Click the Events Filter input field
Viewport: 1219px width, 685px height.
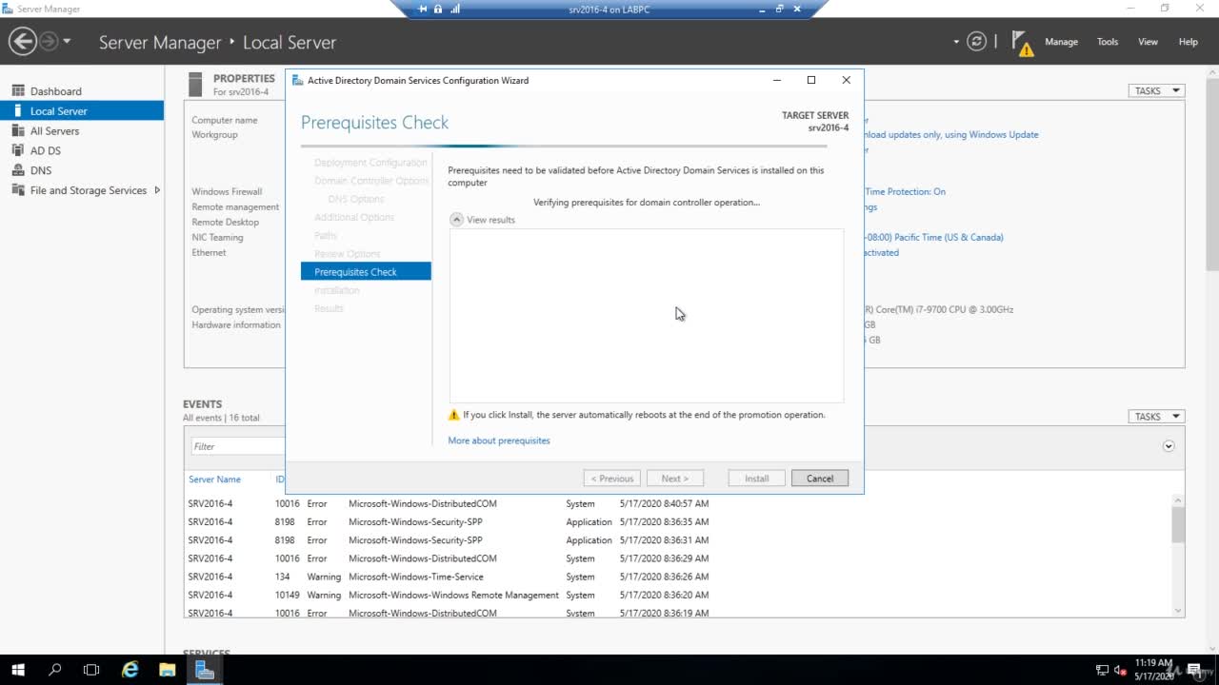click(236, 446)
